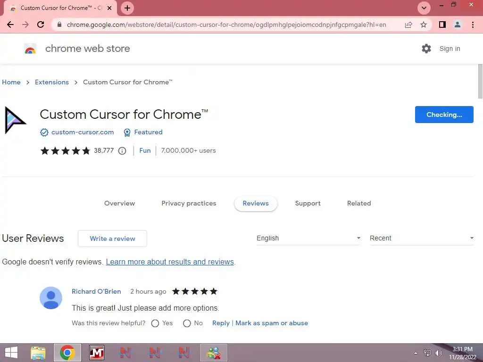Click the blue Checking... button
The image size is (483, 362).
tap(444, 115)
